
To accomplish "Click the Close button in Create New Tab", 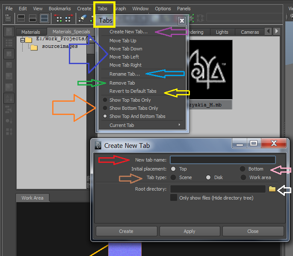I will tap(253, 231).
